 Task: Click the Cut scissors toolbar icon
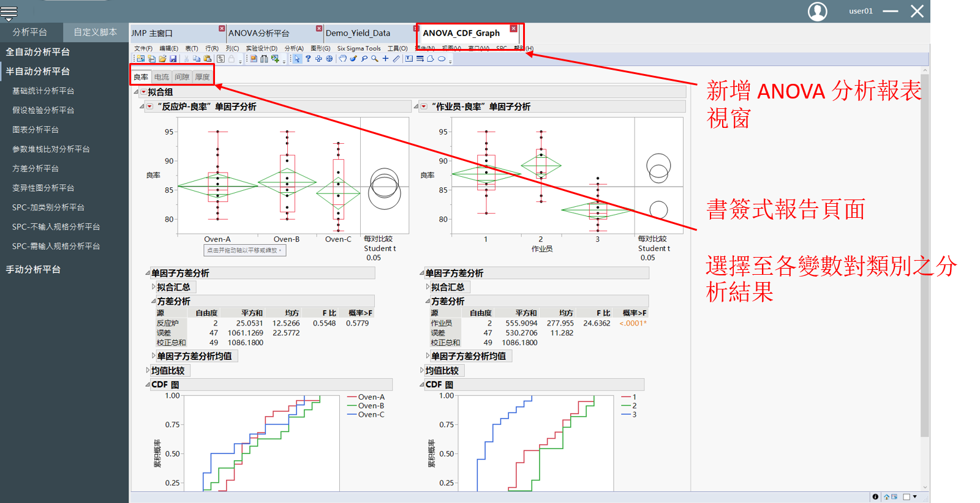coord(186,59)
